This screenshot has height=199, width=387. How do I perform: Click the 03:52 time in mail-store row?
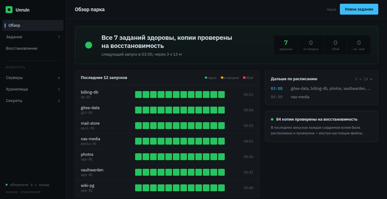tap(248, 126)
